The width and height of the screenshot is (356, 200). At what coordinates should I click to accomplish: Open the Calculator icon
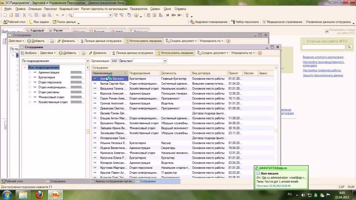click(148, 15)
